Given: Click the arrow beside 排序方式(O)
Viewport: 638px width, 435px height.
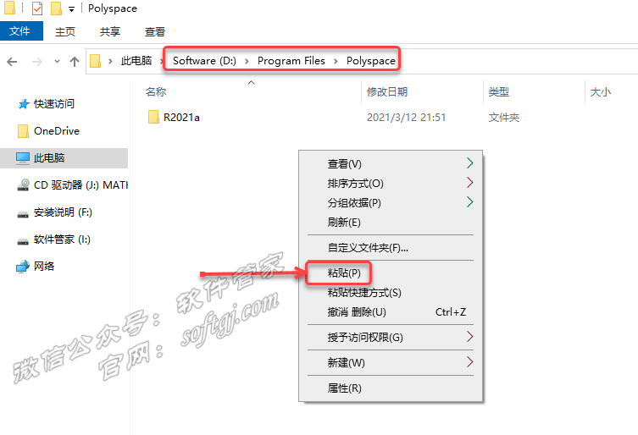Looking at the screenshot, I should (x=470, y=183).
